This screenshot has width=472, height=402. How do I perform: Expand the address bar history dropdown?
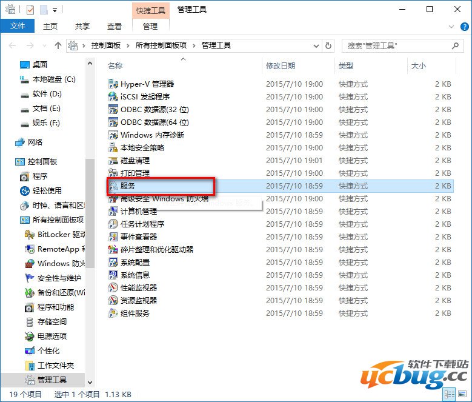pos(316,45)
